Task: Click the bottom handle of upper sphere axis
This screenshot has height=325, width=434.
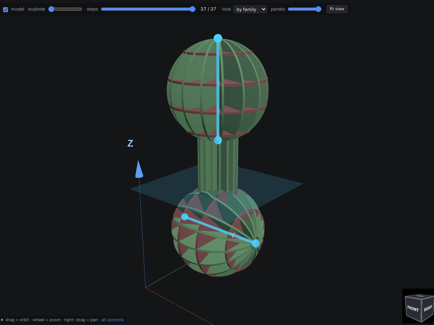Action: click(x=218, y=140)
